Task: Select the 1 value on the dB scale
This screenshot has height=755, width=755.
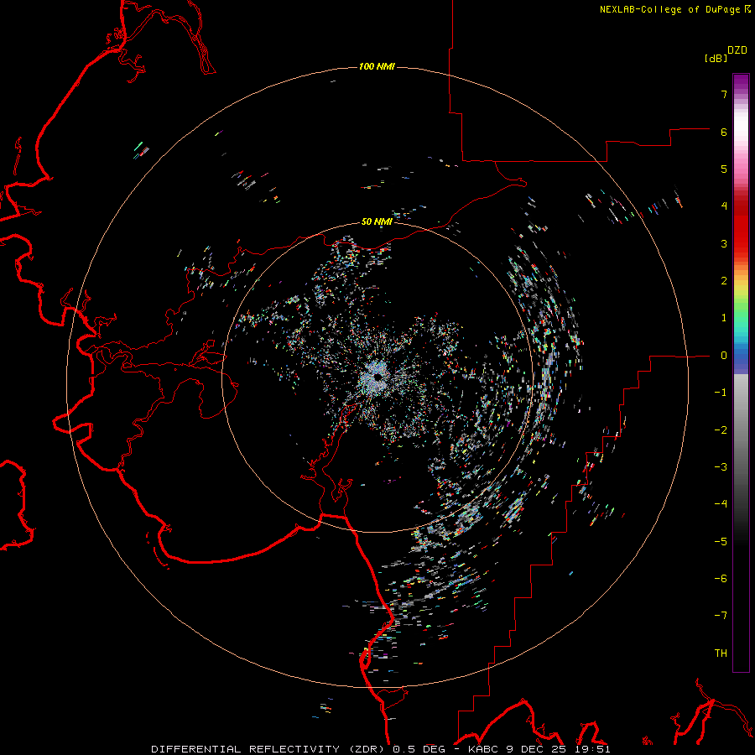Action: tap(724, 318)
